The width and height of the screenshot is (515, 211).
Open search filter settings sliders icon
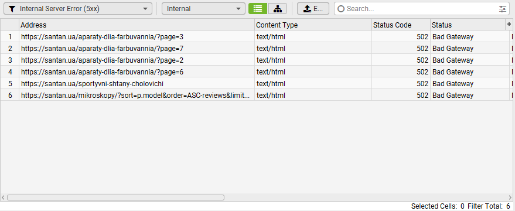(x=503, y=9)
